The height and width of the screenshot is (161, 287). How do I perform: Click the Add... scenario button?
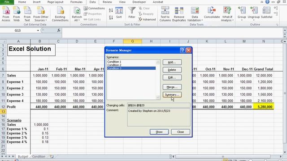point(172,62)
